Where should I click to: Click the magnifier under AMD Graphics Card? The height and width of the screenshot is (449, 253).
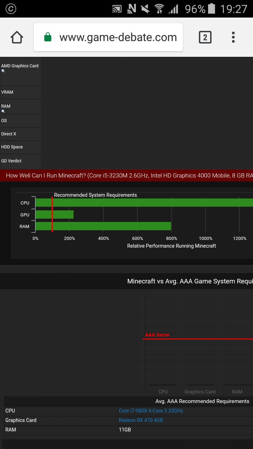pos(3,71)
